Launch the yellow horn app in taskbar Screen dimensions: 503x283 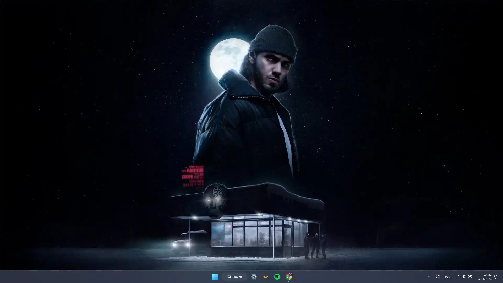[265, 277]
